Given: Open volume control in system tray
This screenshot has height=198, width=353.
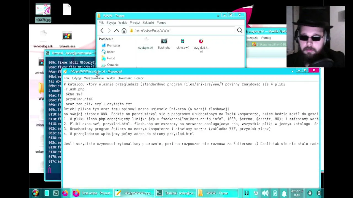Looking at the screenshot, I should tap(265, 193).
